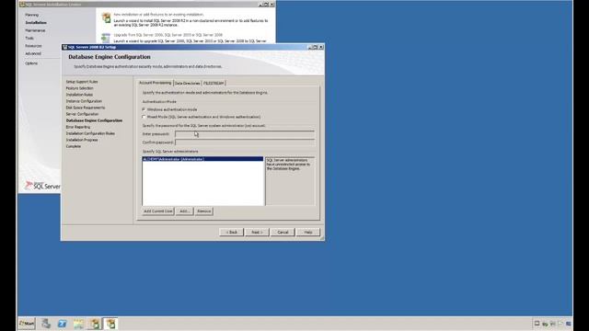The width and height of the screenshot is (589, 331).
Task: Click the Installation Rules step
Action: pyautogui.click(x=79, y=95)
